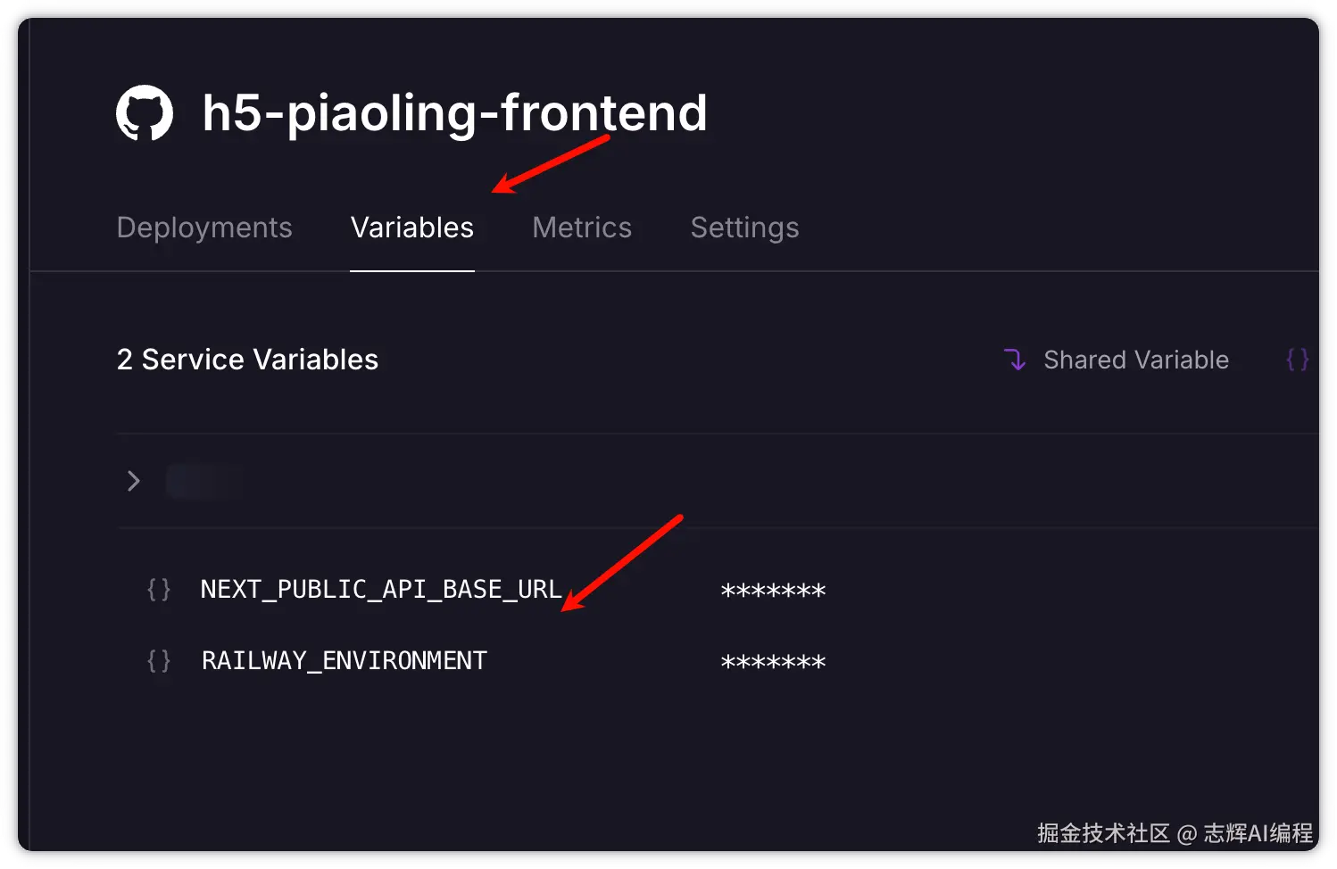Click the "2 Service Variables" heading
This screenshot has height=869, width=1337.
tap(247, 360)
